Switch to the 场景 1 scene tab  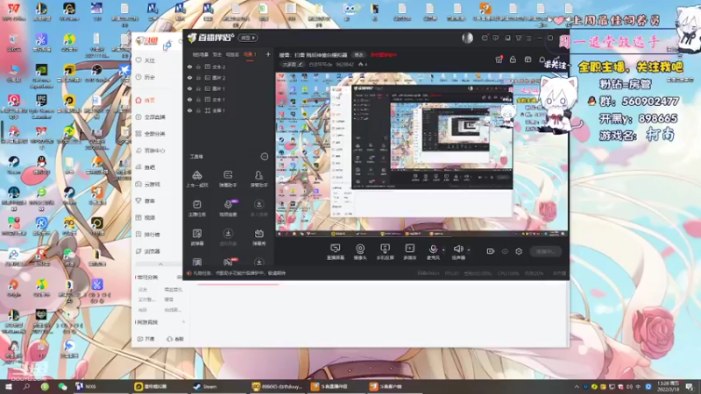tap(250, 54)
